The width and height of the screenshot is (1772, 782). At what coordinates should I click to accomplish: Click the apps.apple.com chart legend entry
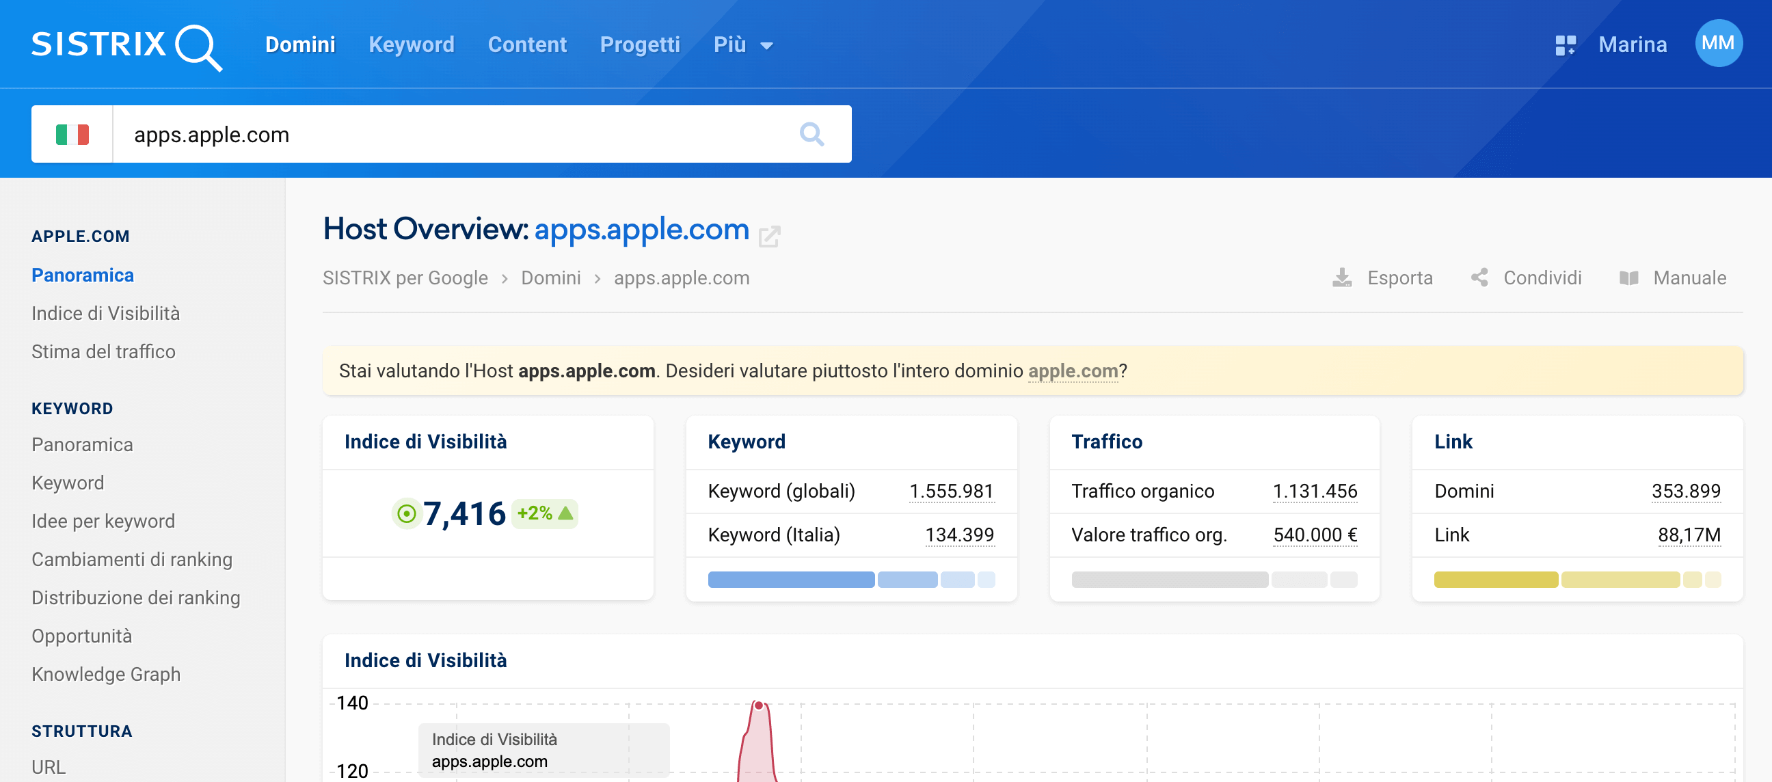pos(489,761)
